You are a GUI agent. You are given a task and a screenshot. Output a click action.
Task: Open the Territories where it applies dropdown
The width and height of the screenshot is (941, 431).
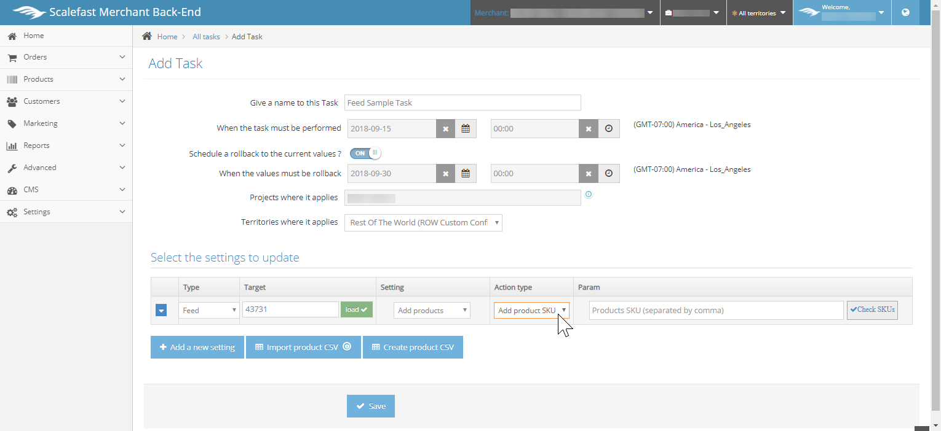[423, 222]
